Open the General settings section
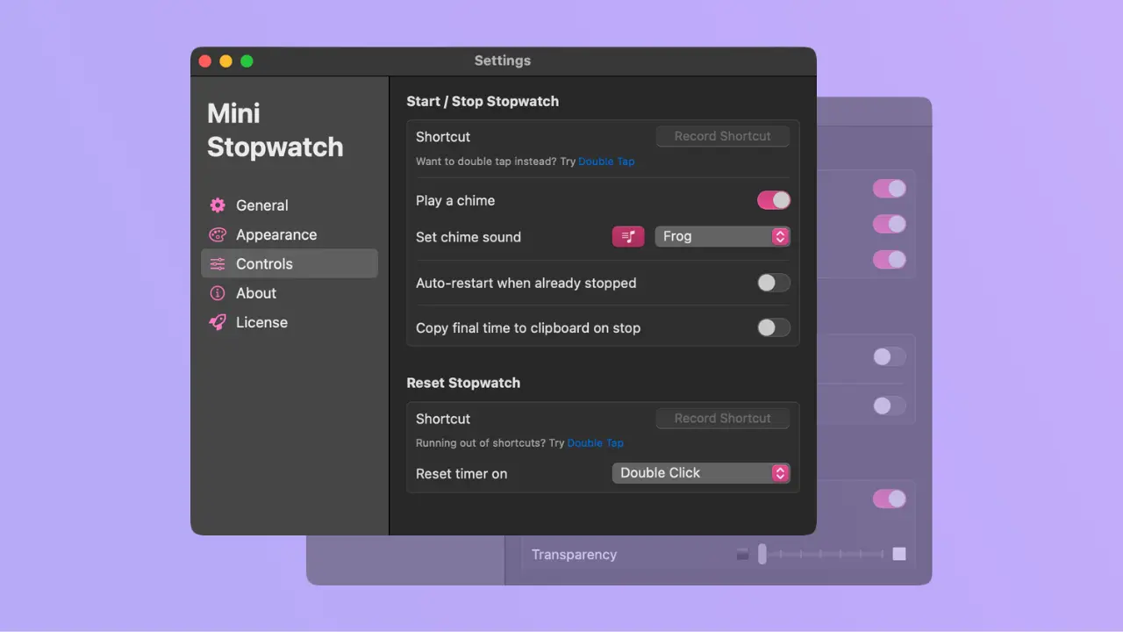Viewport: 1123px width, 632px height. click(x=260, y=205)
